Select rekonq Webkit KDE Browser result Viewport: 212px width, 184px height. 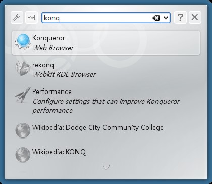click(106, 69)
